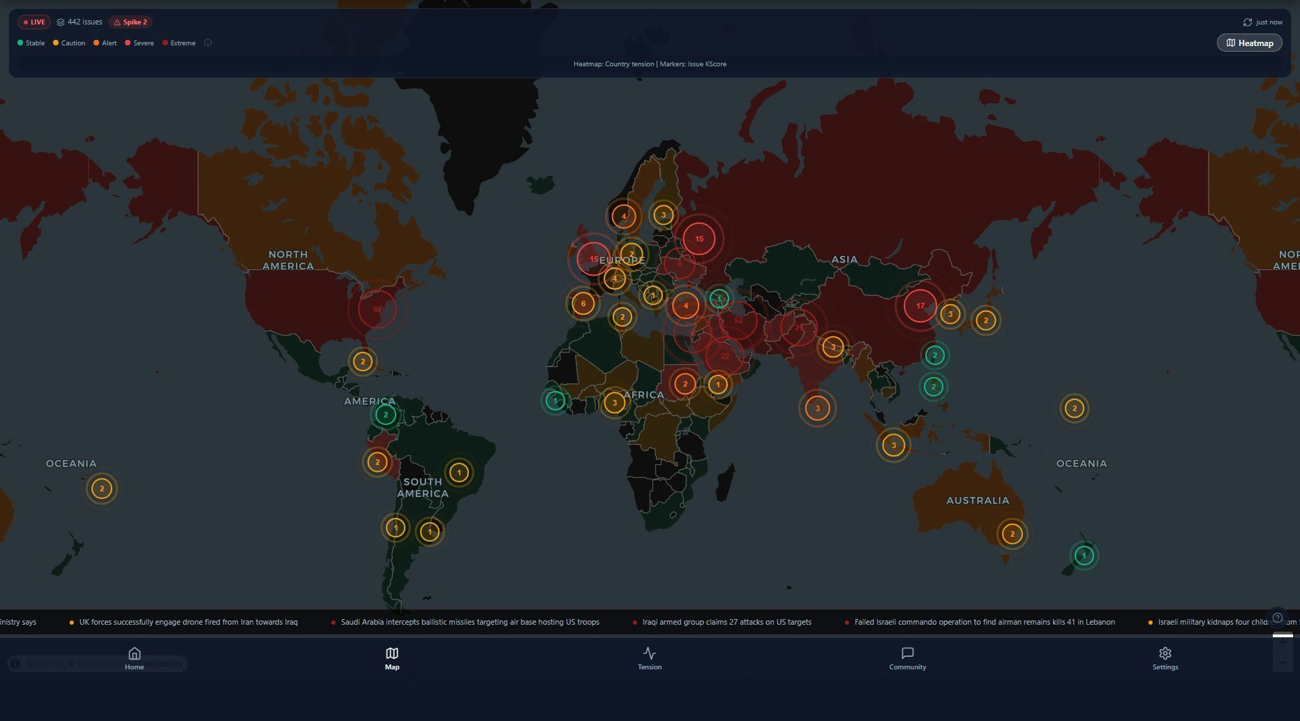Click the LIVE status badge
This screenshot has width=1300, height=721.
coord(34,22)
